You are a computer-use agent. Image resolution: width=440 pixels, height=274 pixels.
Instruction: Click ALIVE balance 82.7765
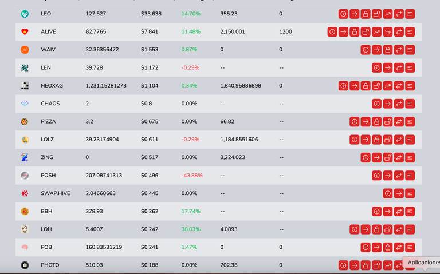tap(96, 31)
